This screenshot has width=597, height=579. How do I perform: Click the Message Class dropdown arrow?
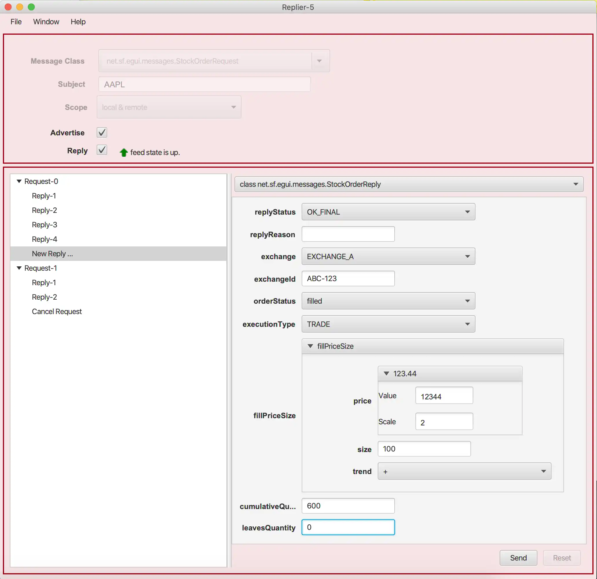(x=320, y=61)
